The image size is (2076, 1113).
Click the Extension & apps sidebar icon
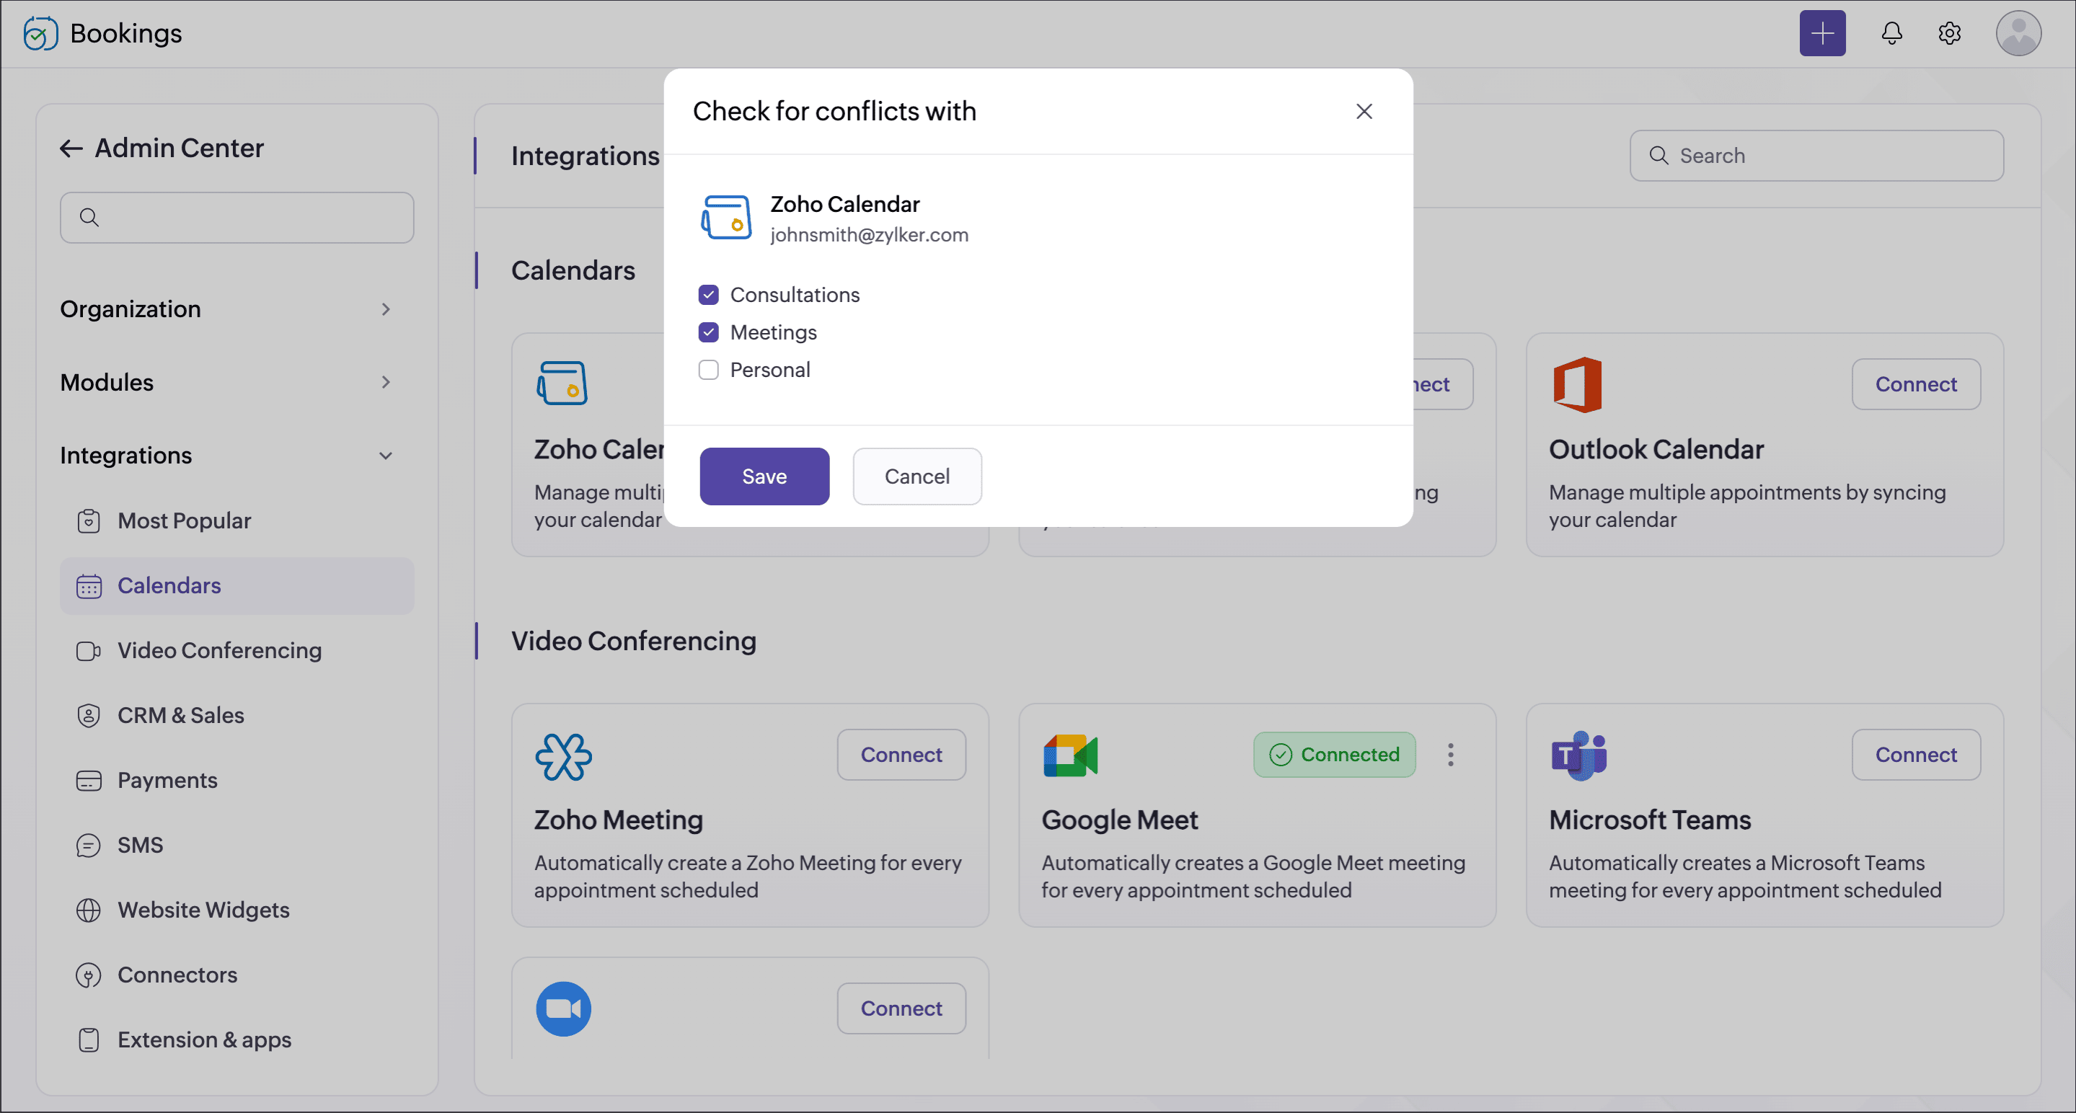pos(89,1039)
